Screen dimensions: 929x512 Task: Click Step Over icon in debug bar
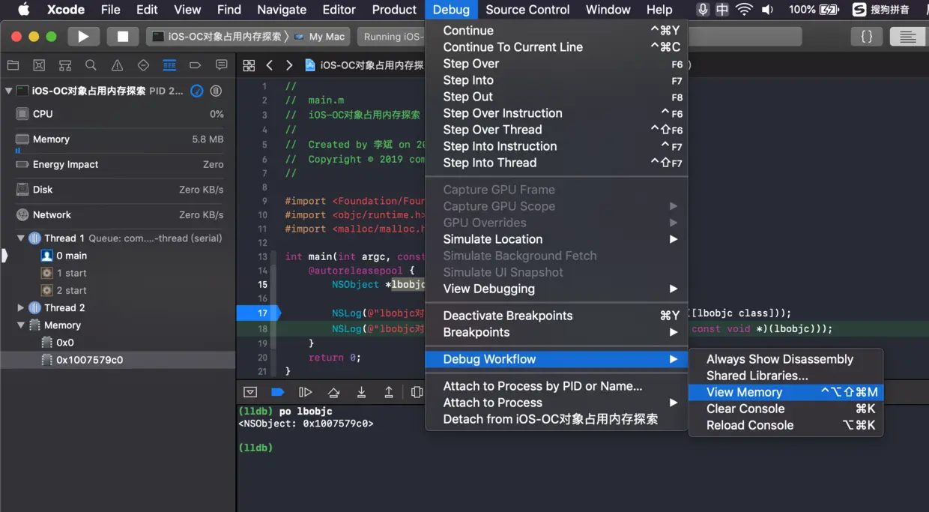(333, 392)
